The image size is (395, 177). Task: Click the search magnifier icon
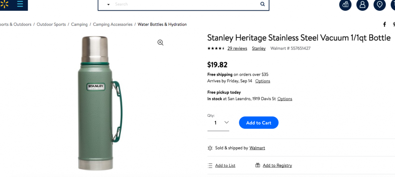tap(262, 4)
